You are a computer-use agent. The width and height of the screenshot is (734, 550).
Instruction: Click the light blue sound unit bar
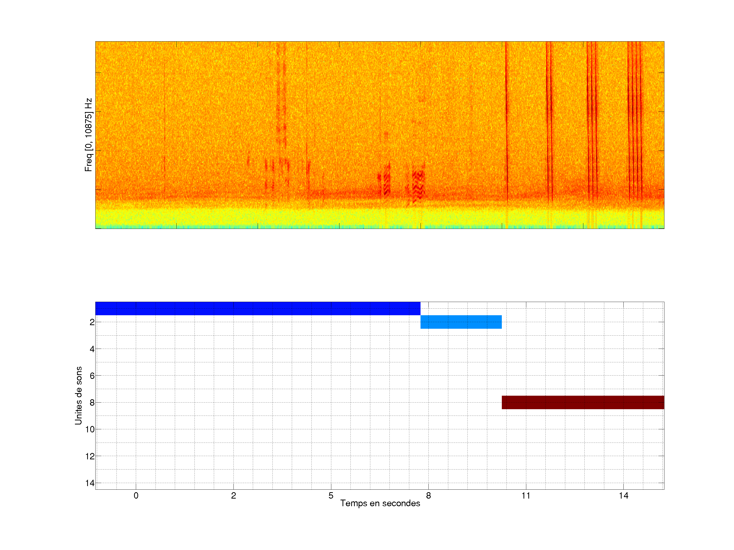pos(461,322)
